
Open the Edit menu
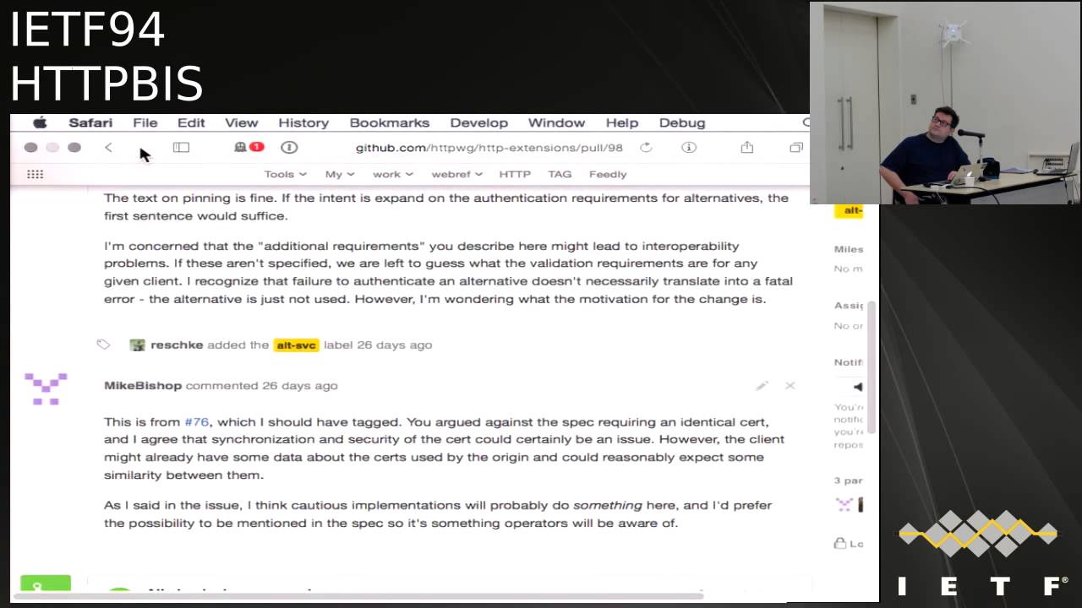[191, 122]
